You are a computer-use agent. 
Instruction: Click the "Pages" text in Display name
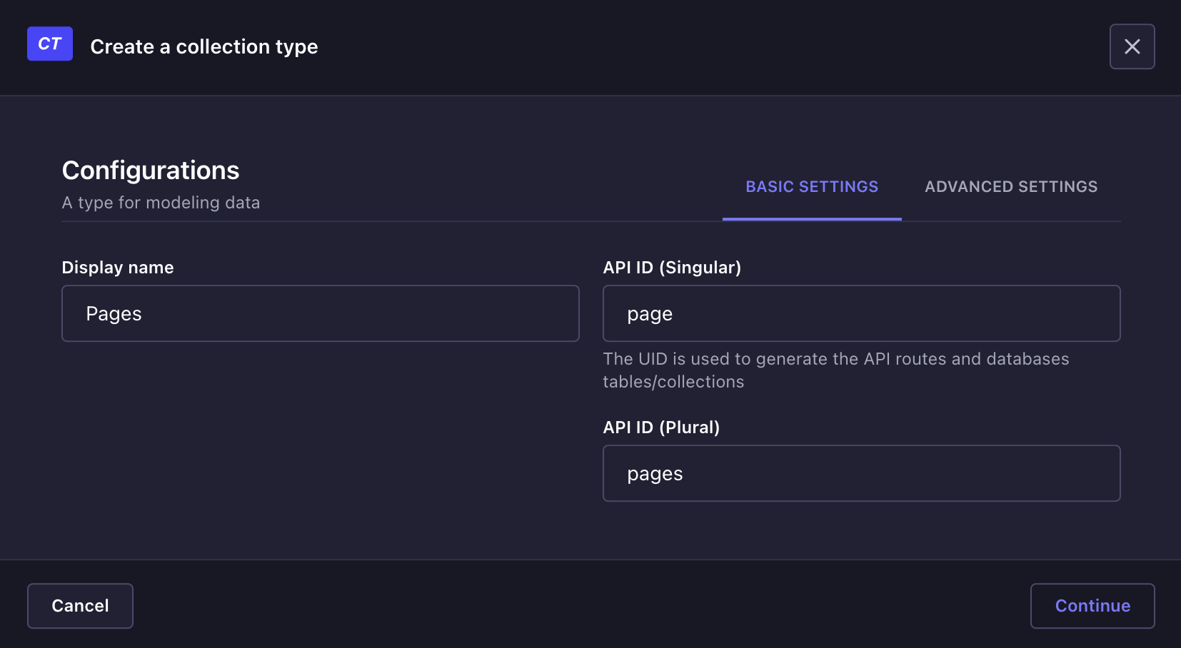click(114, 314)
